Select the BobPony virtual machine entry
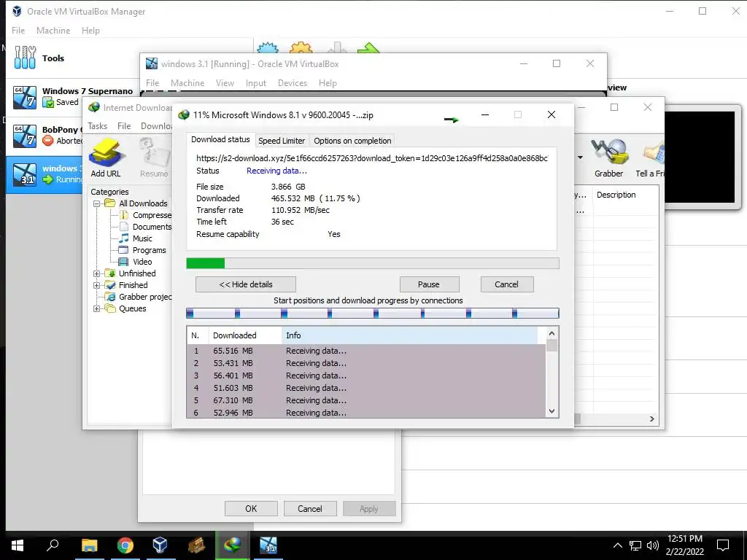The image size is (747, 560). click(45, 135)
